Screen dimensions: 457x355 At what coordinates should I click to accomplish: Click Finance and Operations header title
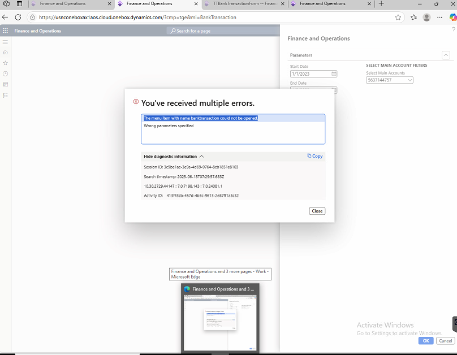point(37,31)
